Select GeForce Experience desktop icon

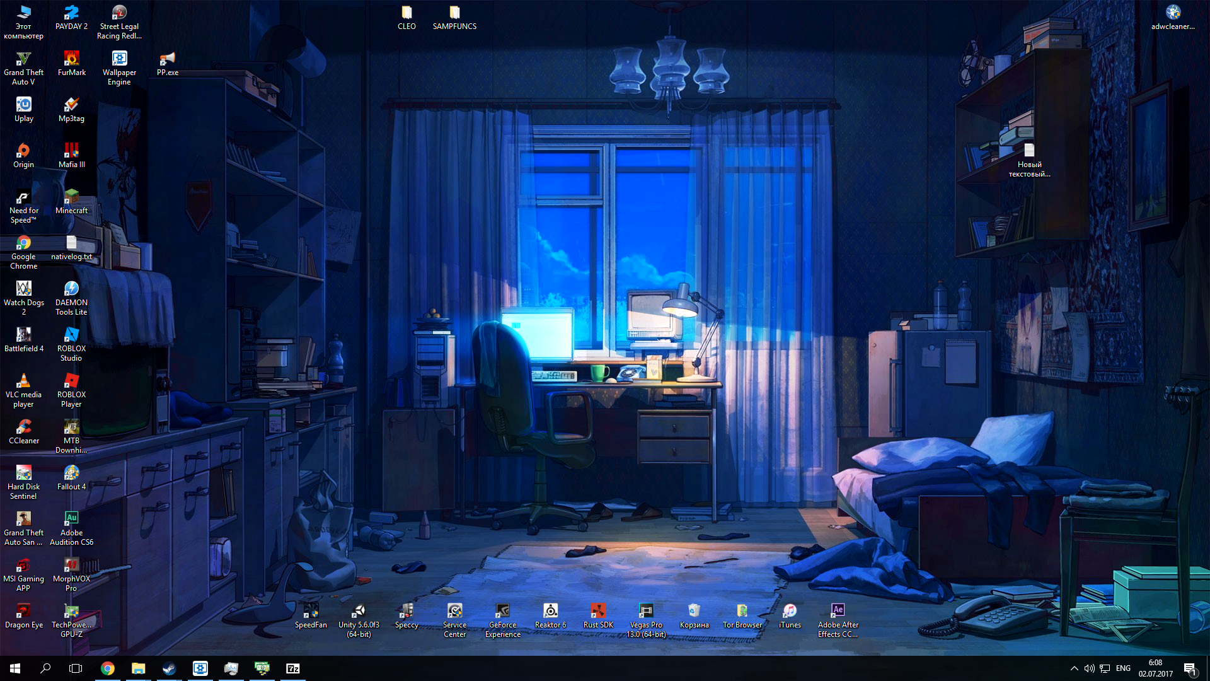click(502, 620)
